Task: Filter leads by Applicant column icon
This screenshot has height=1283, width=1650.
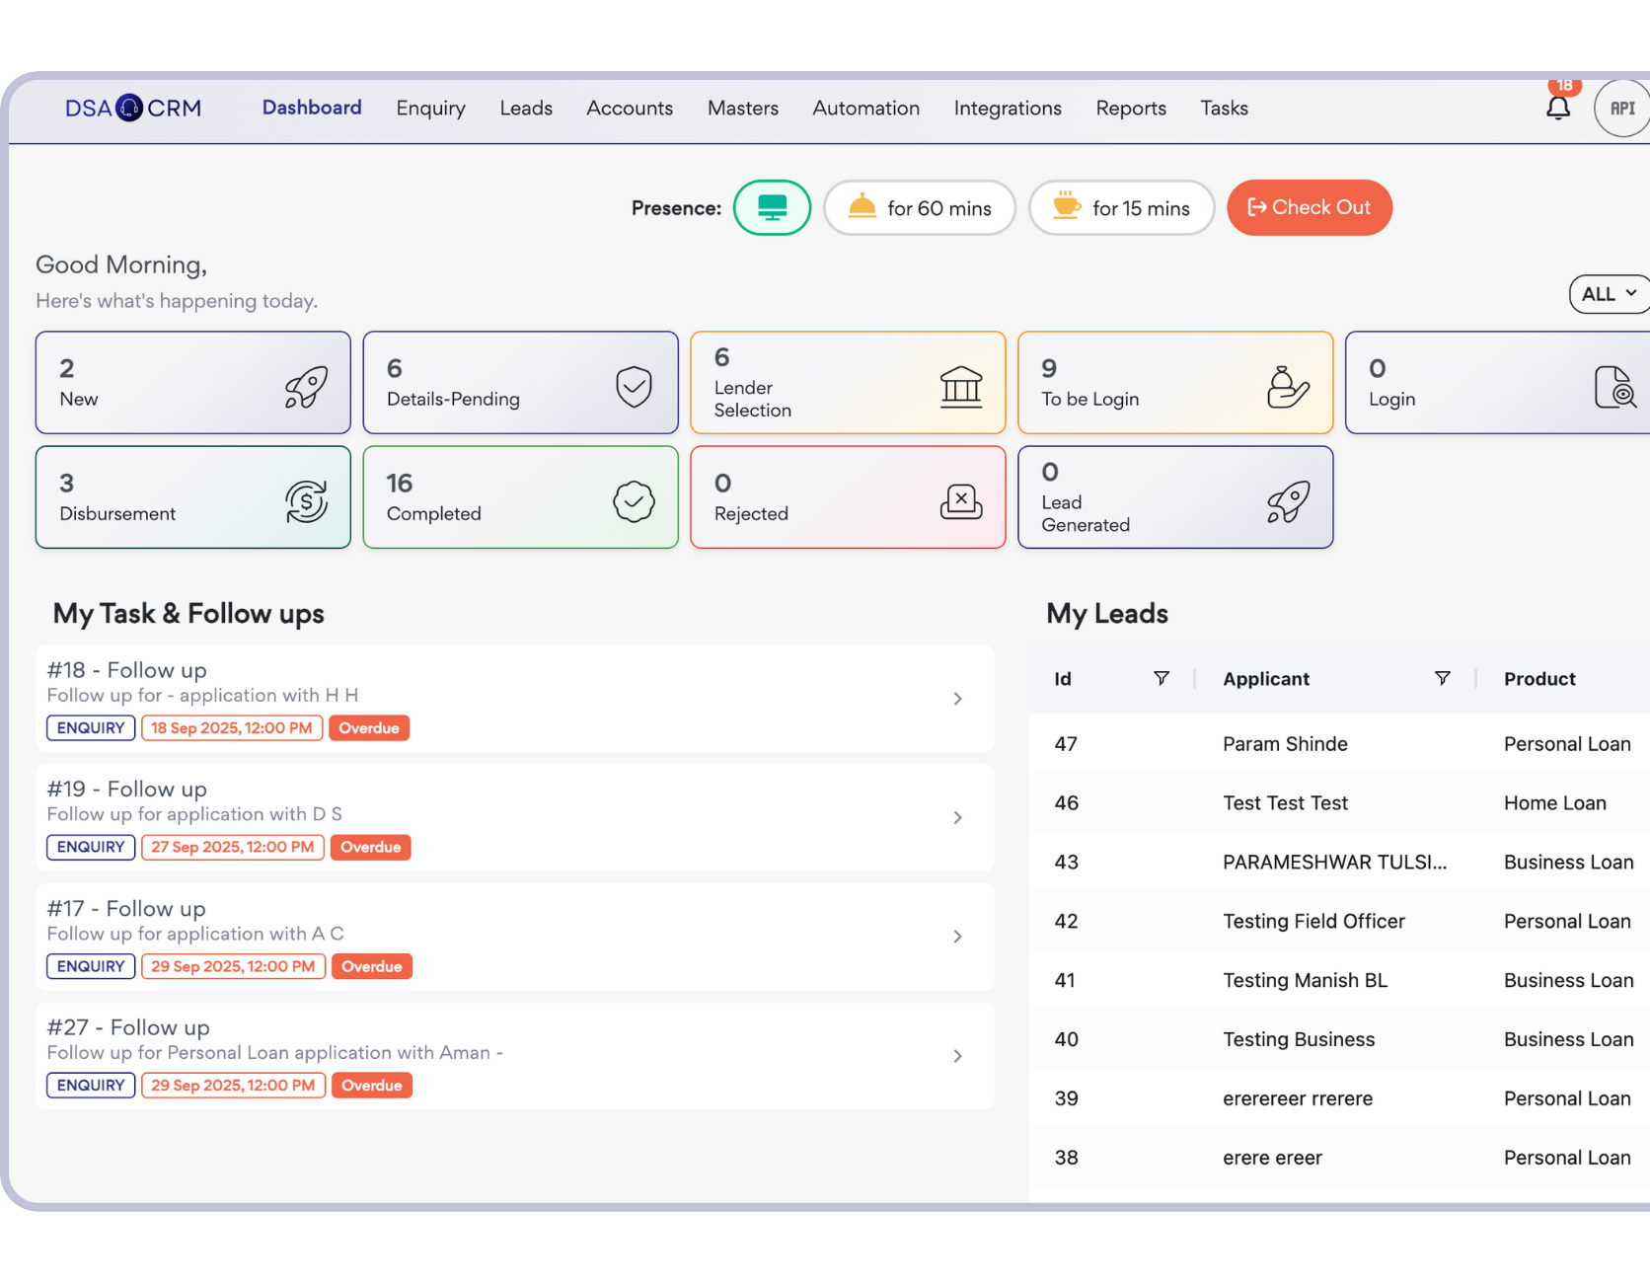Action: pyautogui.click(x=1442, y=678)
